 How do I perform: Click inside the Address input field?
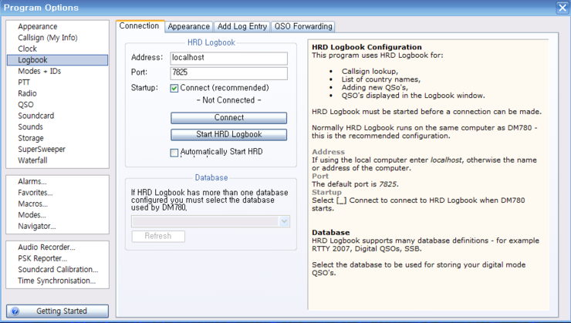click(x=228, y=58)
